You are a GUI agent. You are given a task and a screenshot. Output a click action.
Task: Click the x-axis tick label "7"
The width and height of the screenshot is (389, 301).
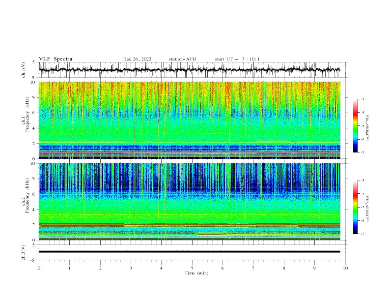click(253, 268)
